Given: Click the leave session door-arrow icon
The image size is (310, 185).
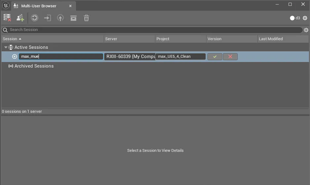Looking at the screenshot, I should 48,18.
